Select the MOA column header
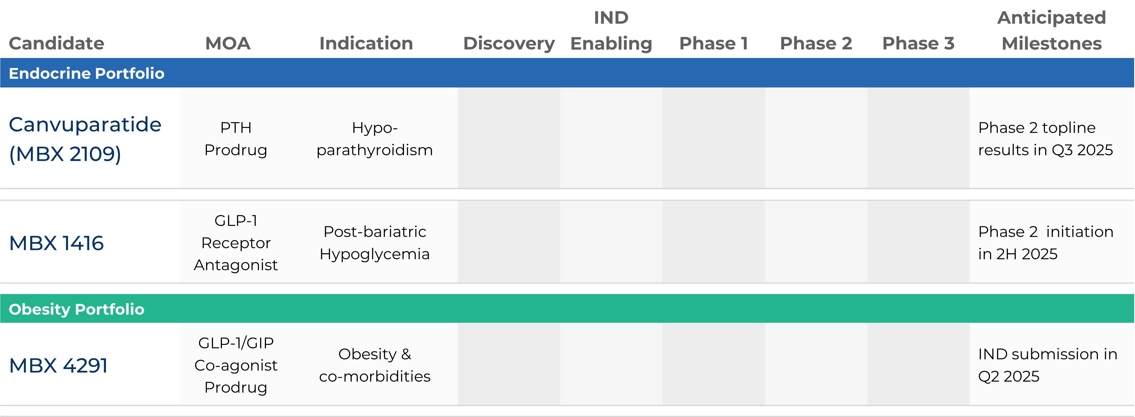 coord(228,43)
